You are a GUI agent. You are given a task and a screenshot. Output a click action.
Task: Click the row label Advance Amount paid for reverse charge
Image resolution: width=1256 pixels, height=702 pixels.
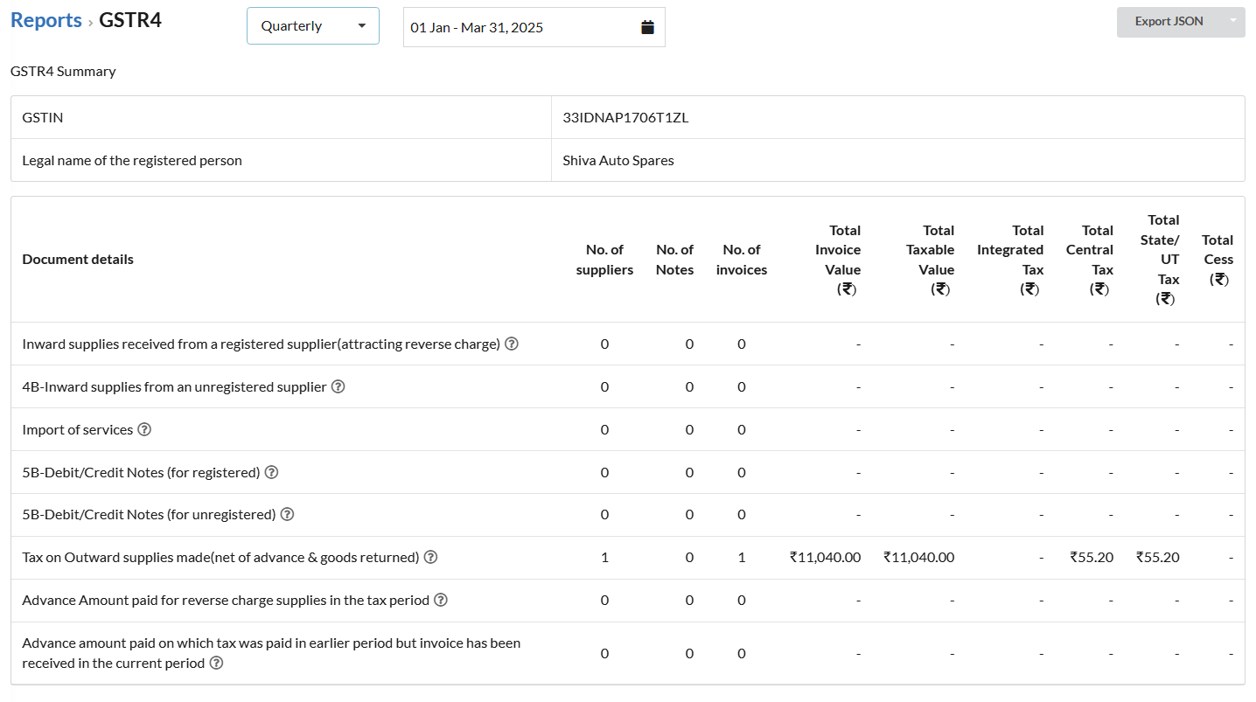[226, 600]
